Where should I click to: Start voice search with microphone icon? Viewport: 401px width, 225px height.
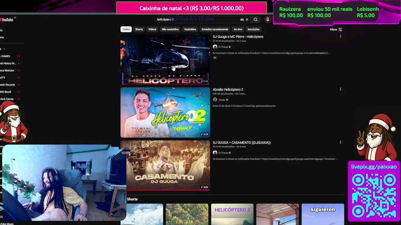(x=268, y=19)
